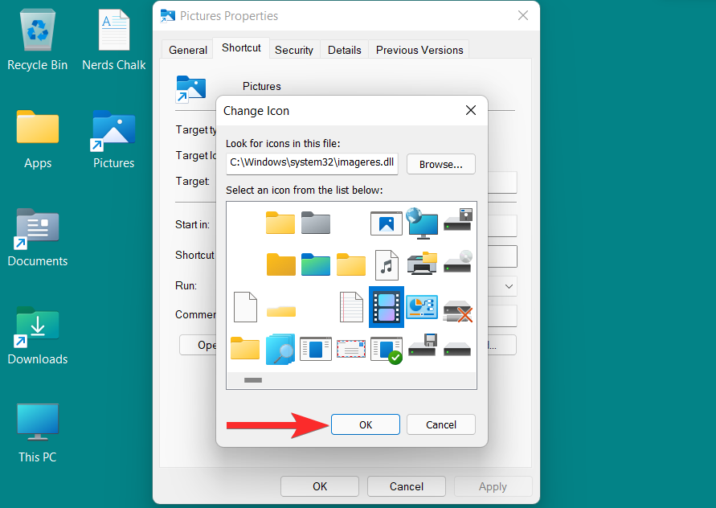Image resolution: width=716 pixels, height=508 pixels.
Task: Select the window with green checkmark icon
Action: pos(387,350)
